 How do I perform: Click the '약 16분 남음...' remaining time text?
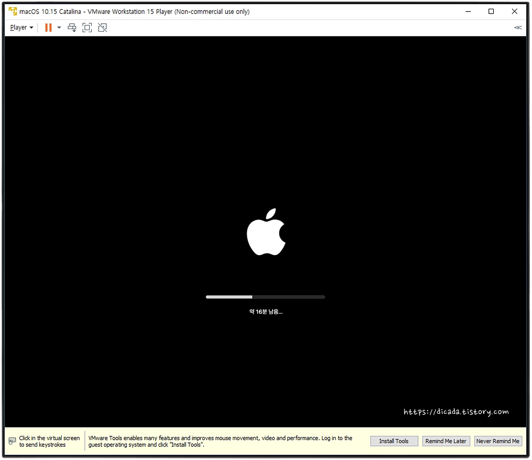coord(266,311)
